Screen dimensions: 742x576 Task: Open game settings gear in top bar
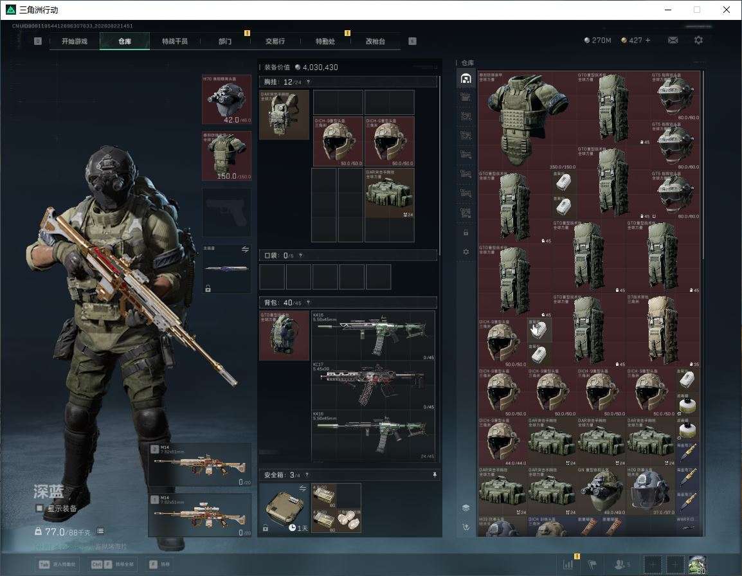coord(698,40)
